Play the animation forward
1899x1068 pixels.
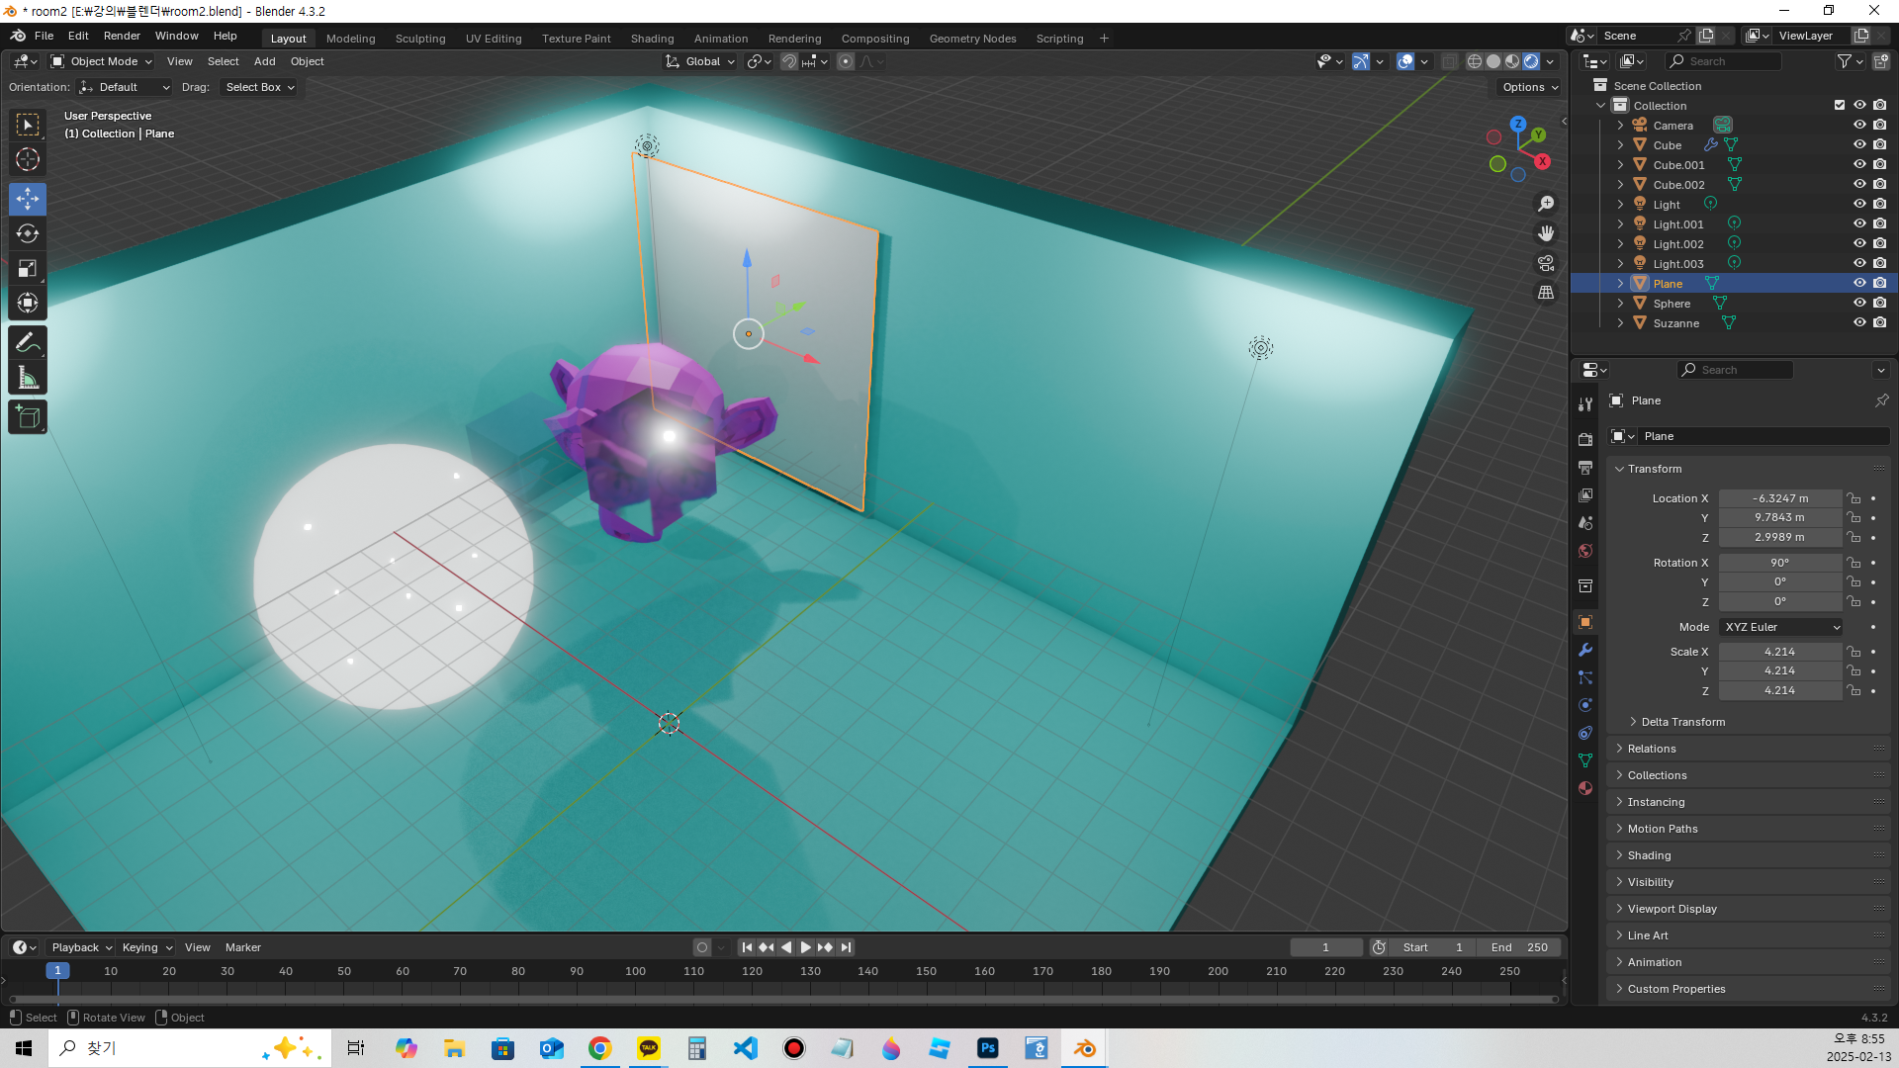(805, 947)
